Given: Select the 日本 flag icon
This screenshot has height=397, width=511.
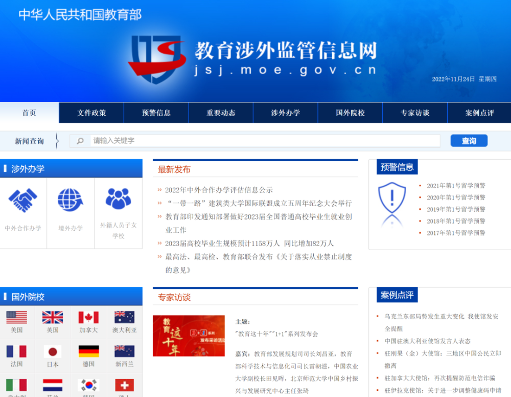Looking at the screenshot, I should (53, 351).
